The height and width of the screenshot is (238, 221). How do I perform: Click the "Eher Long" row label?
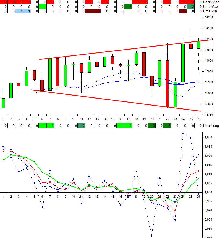click(211, 125)
